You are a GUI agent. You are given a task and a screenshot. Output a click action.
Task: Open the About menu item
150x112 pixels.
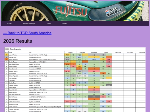coord(65,24)
